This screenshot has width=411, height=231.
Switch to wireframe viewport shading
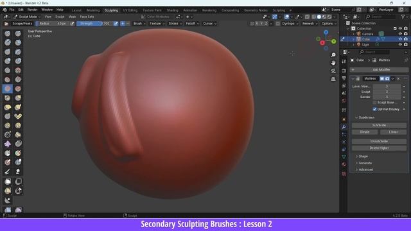click(314, 17)
